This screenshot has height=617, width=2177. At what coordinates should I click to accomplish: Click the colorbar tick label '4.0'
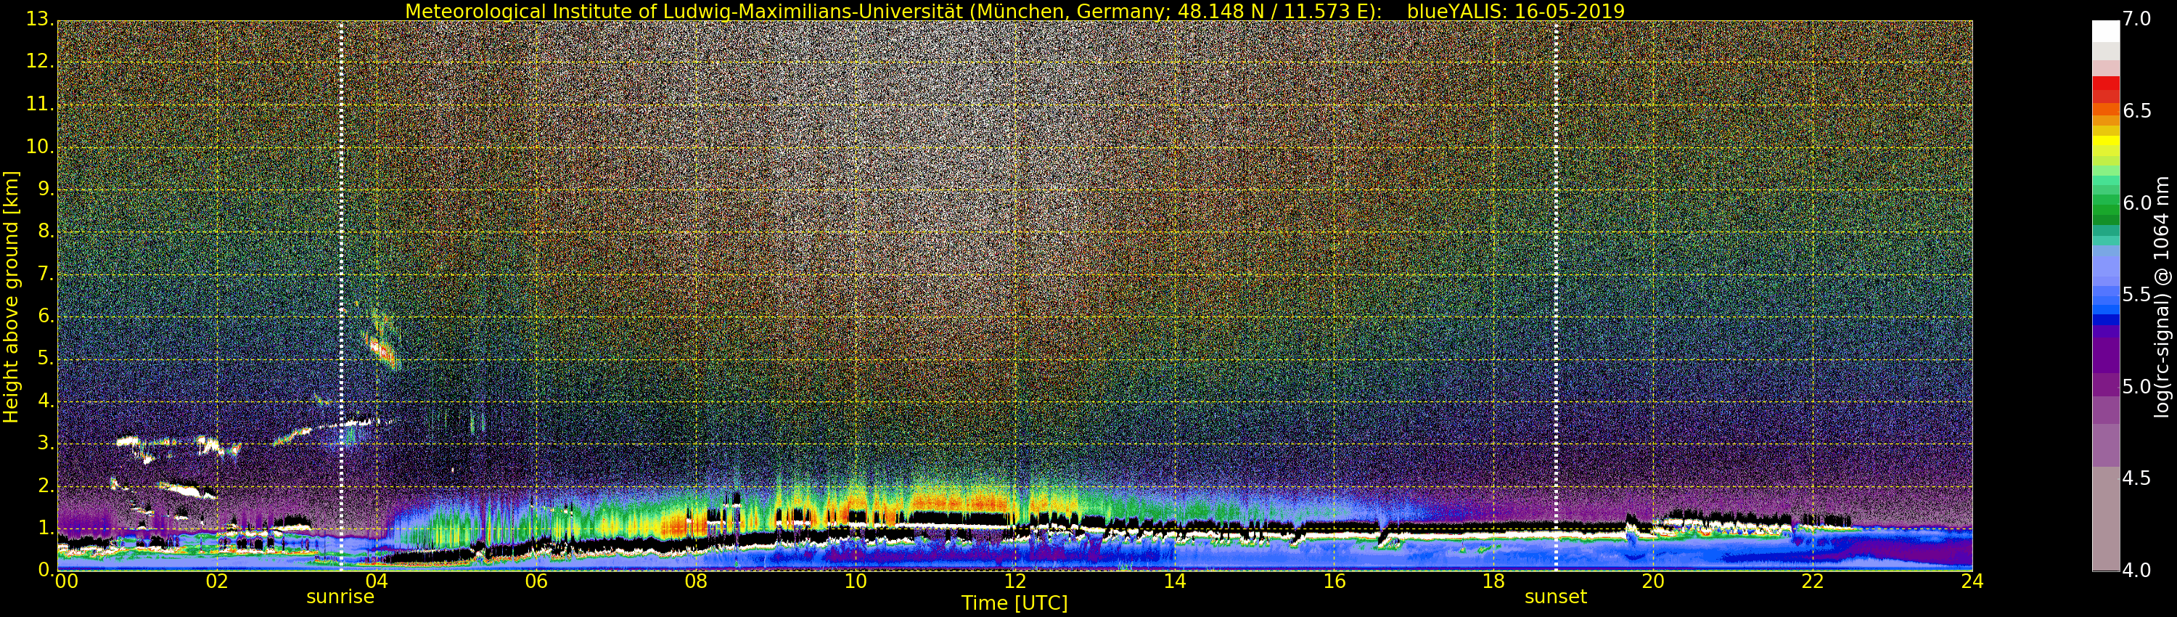[x=2136, y=571]
